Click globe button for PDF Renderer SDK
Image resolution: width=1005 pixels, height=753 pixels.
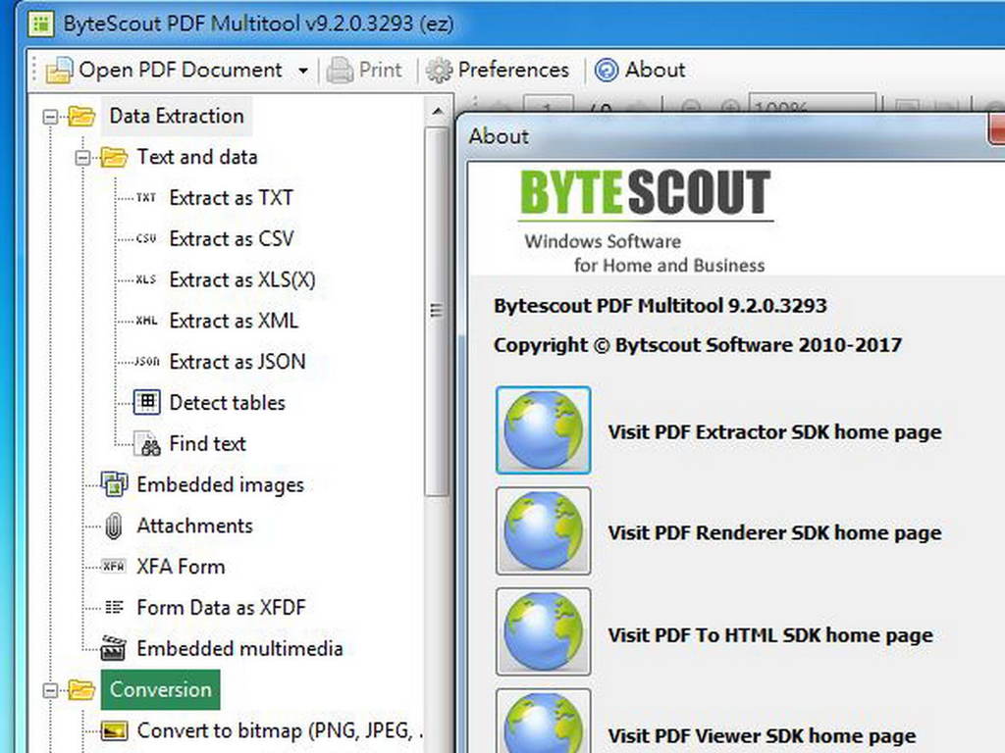pyautogui.click(x=543, y=530)
